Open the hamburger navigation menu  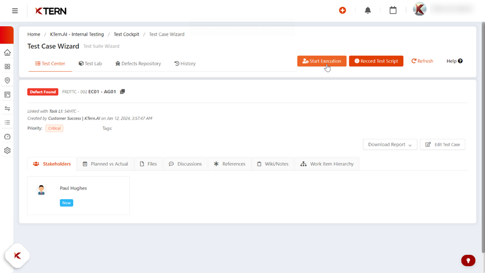pos(15,11)
